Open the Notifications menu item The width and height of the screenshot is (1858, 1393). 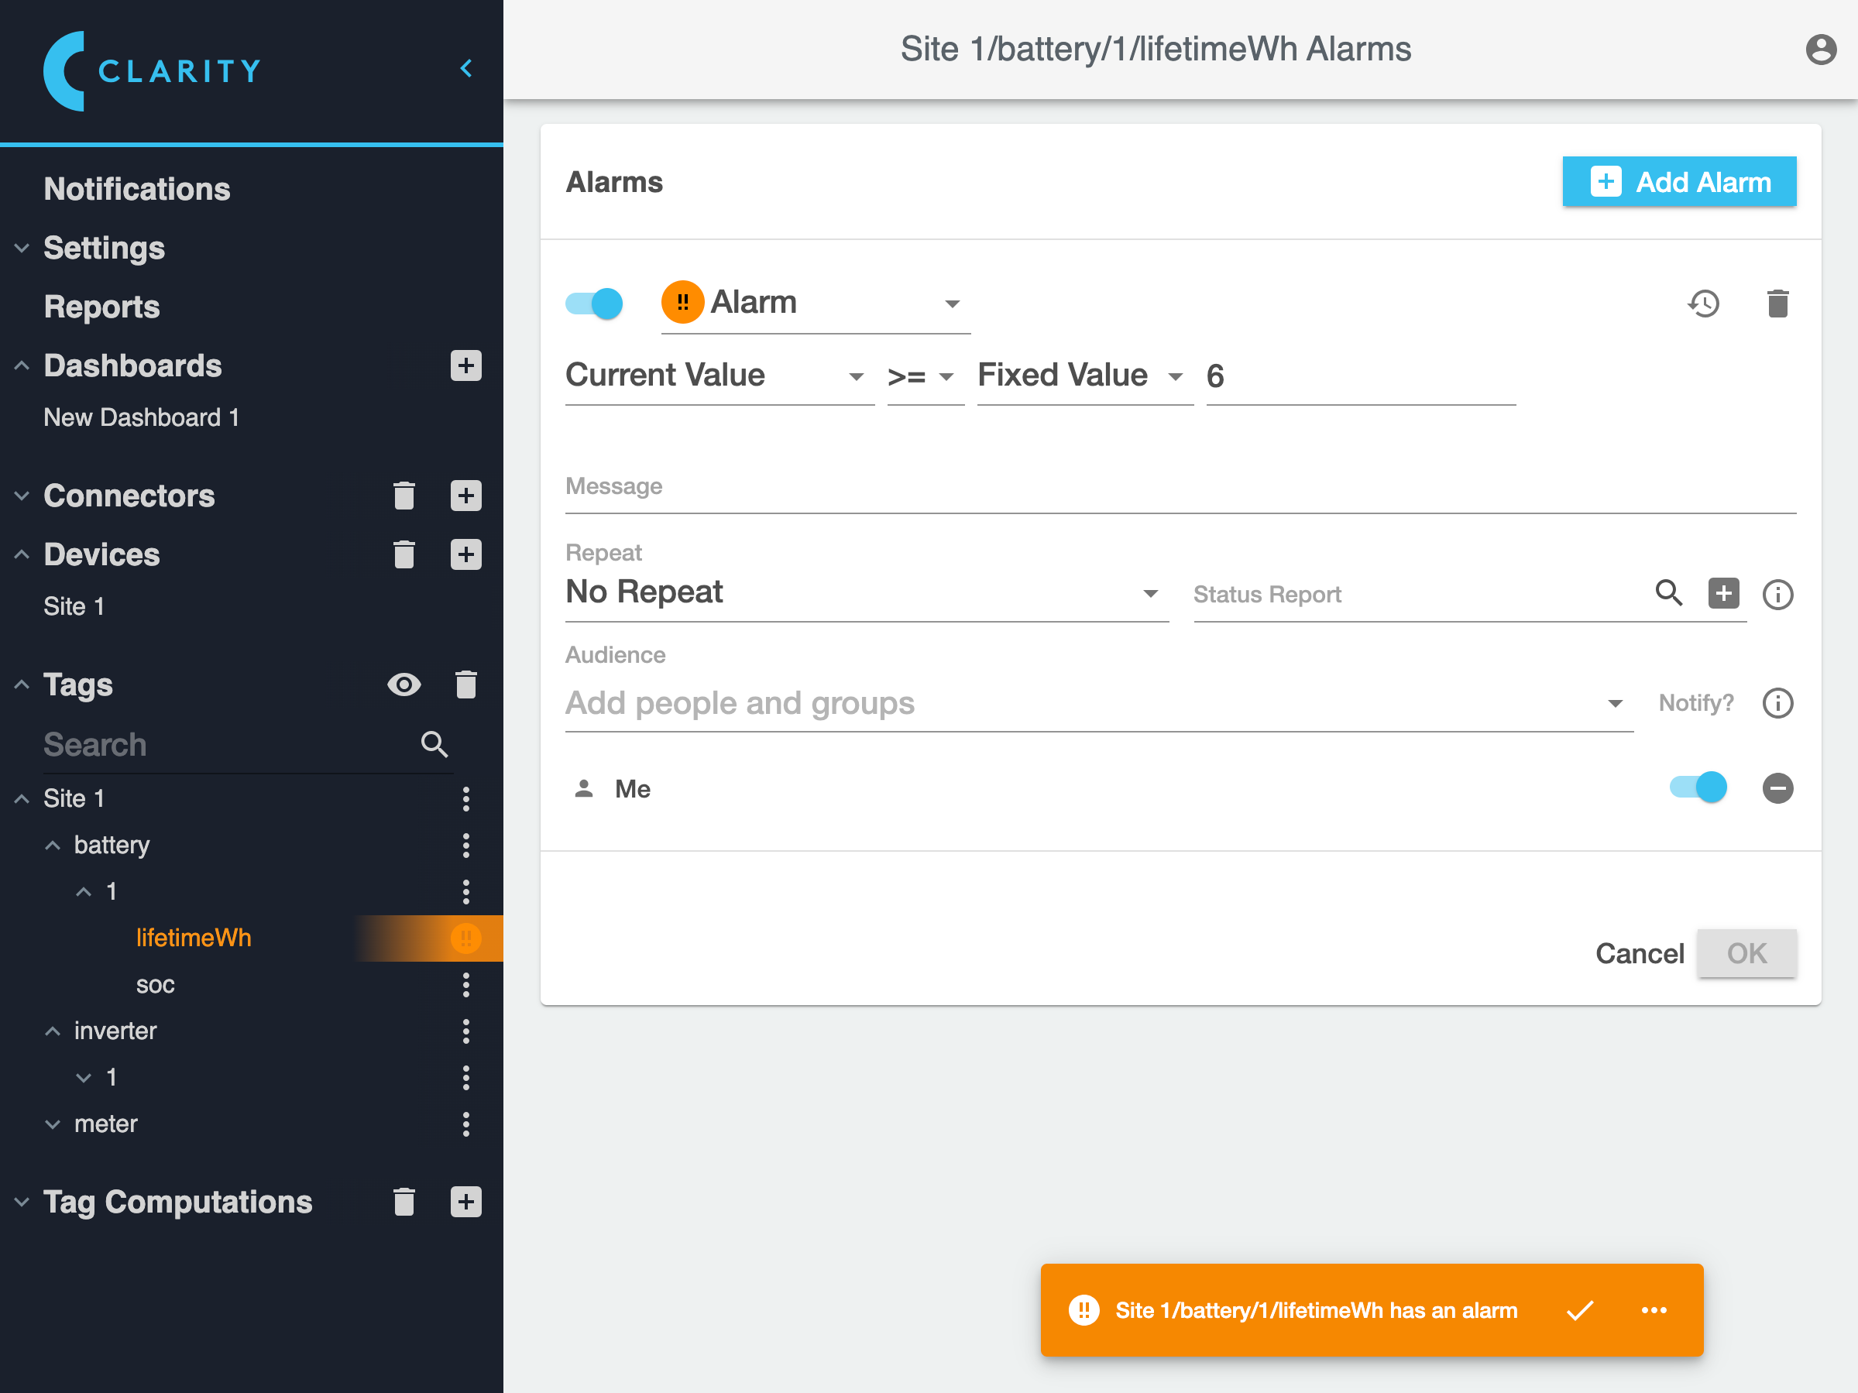pos(137,190)
